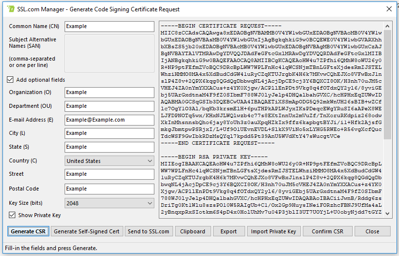Viewport: 399px width, 256px height.
Task: Open the Country dropdown
Action: click(109, 161)
